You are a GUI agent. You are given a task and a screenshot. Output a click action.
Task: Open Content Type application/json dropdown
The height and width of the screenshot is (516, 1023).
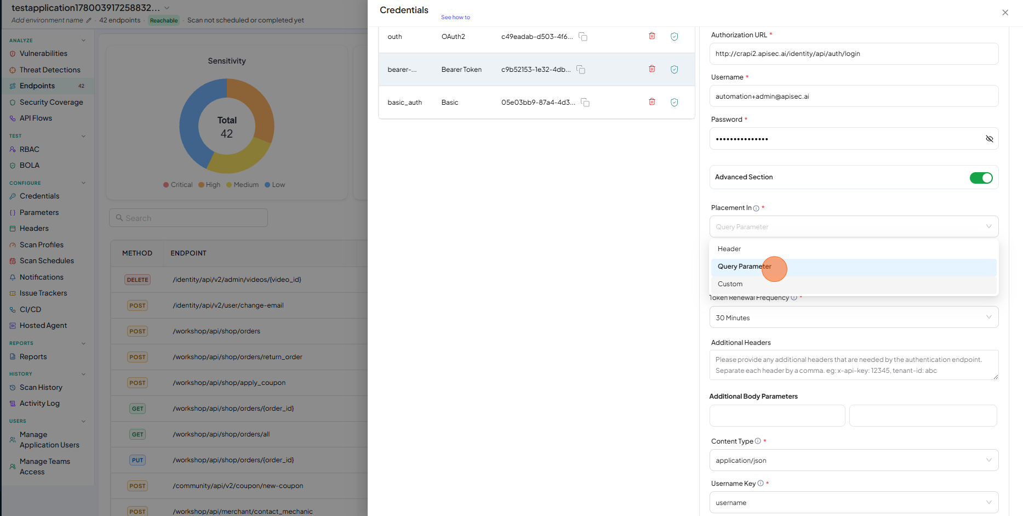pos(854,460)
